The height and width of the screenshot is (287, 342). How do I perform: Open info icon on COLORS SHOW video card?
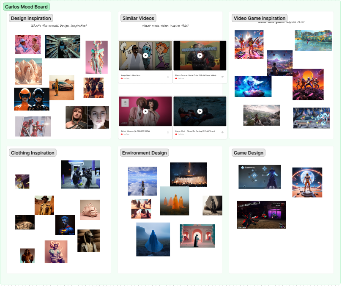[x=168, y=132]
